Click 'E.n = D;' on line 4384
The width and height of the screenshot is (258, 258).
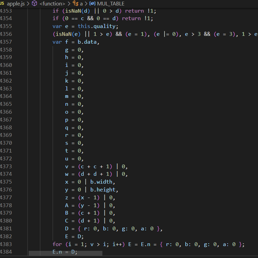coord(65,252)
